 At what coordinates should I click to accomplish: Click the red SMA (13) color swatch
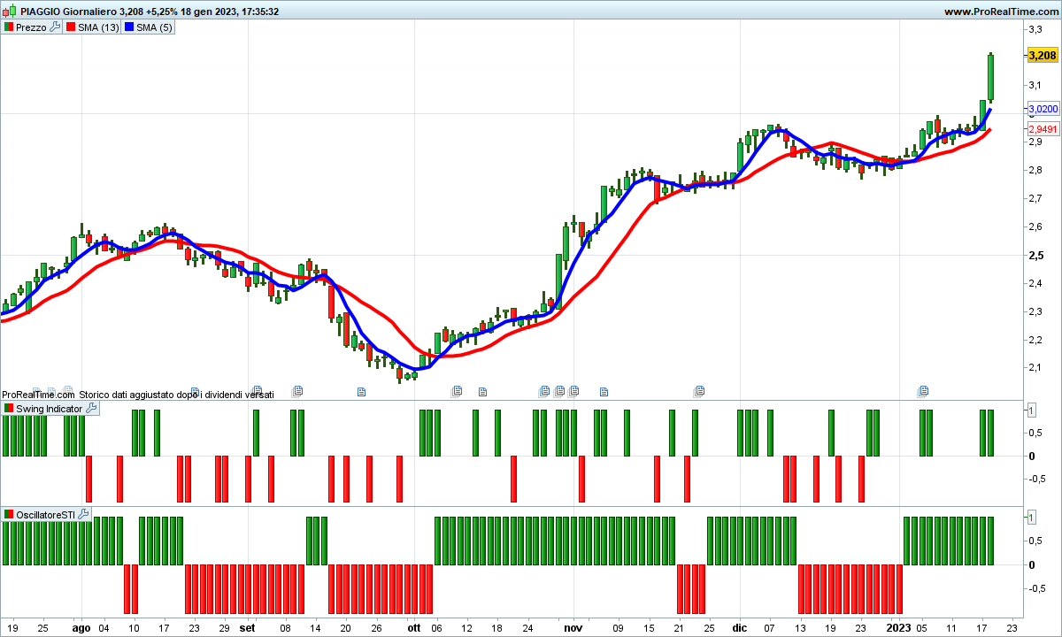point(70,27)
